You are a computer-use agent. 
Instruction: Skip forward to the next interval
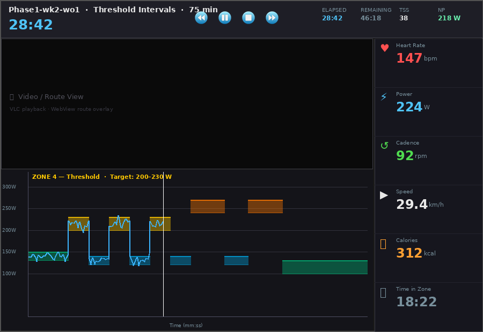coord(272,18)
